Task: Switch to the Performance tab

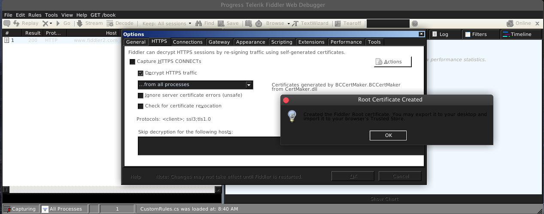Action: [346, 42]
